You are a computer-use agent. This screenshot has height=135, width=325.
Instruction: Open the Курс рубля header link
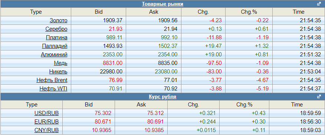click(x=162, y=97)
